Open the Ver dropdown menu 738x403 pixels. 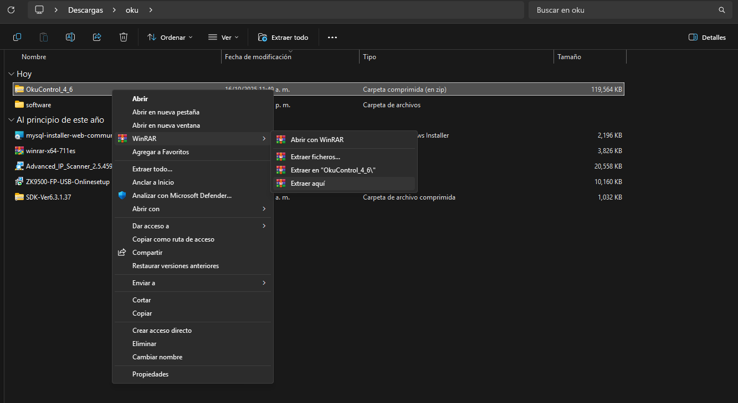(x=223, y=38)
